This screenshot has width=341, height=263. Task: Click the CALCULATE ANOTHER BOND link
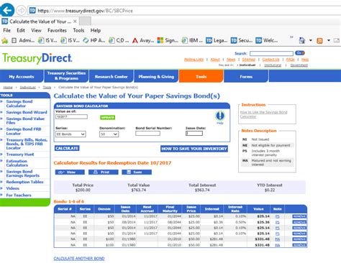(79, 259)
